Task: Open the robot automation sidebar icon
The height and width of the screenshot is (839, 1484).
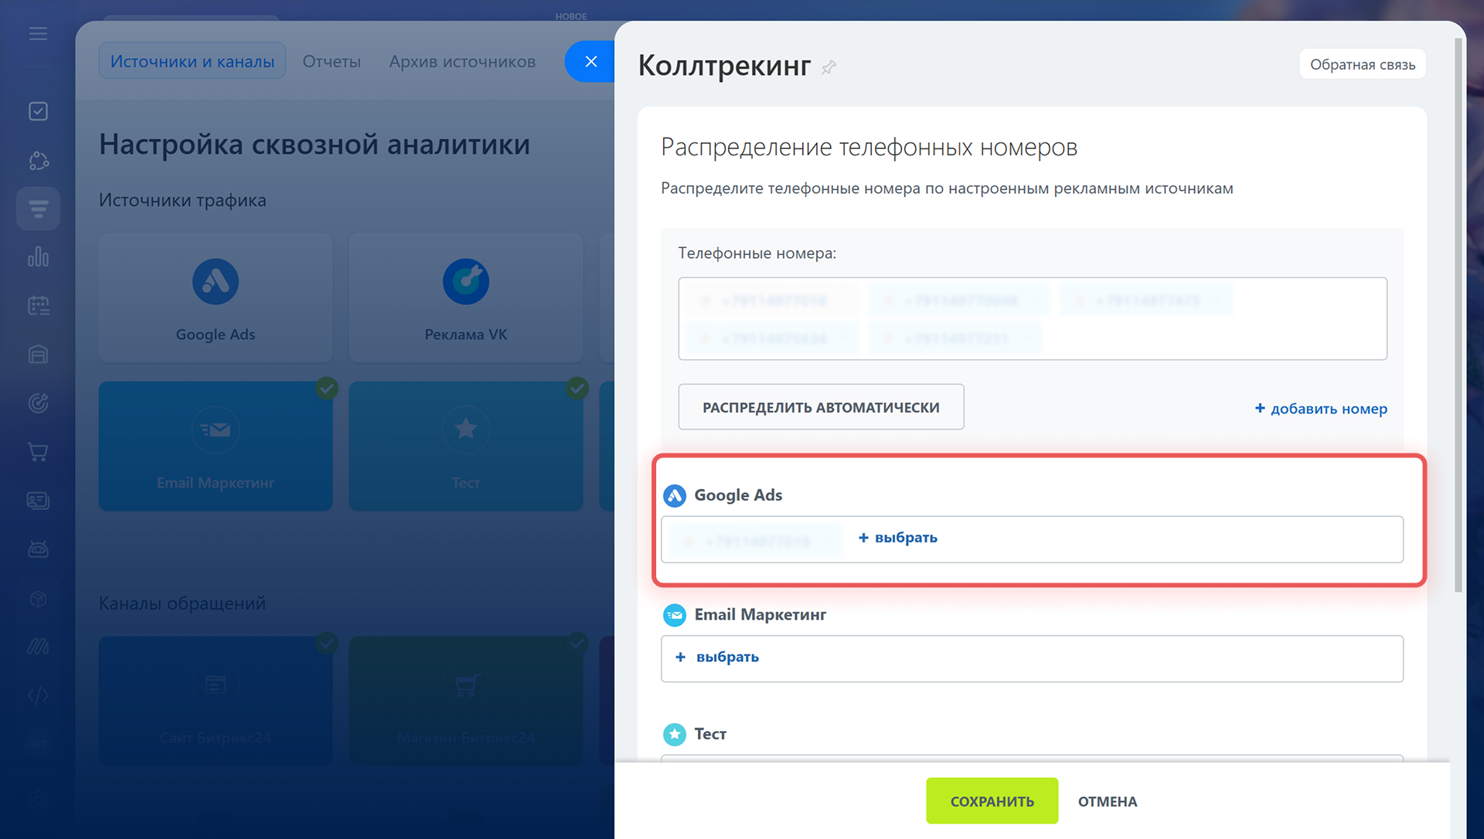Action: click(x=38, y=549)
